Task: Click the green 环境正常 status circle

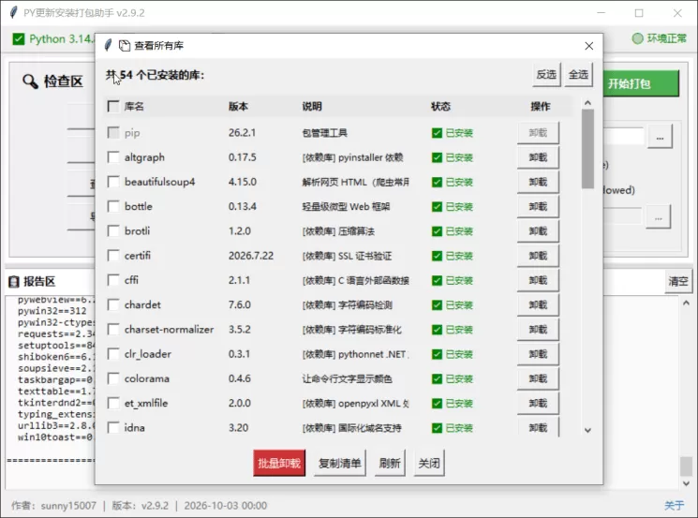Action: (x=637, y=38)
